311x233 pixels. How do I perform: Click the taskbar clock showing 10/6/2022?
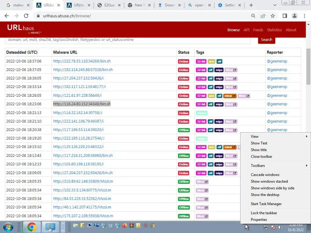pos(296,228)
